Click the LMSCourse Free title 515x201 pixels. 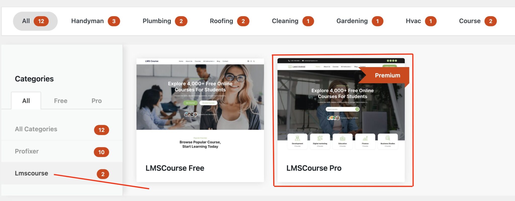pyautogui.click(x=175, y=168)
